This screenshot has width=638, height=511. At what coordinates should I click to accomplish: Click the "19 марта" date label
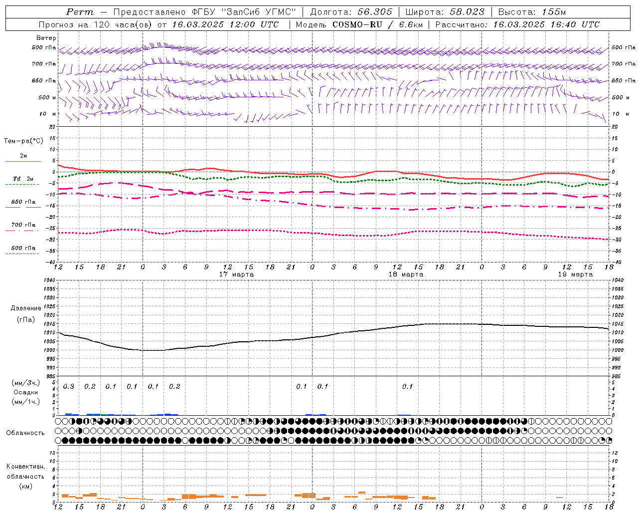point(575,274)
